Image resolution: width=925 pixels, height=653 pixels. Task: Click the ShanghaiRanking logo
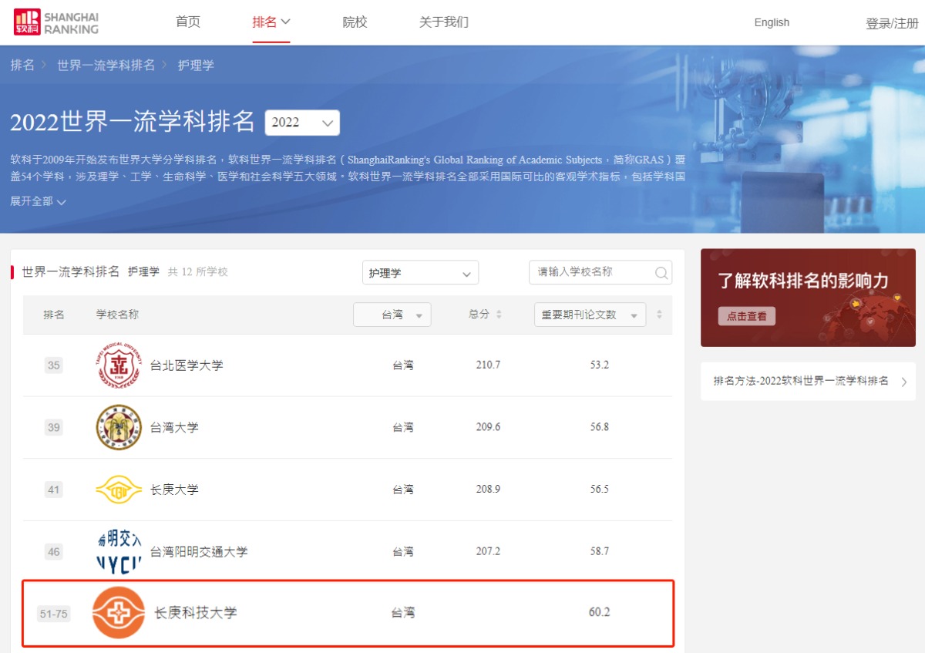tap(56, 22)
